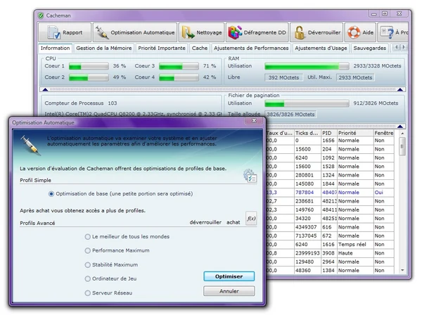Switch to the Information tab
422x315 pixels.
[55, 48]
